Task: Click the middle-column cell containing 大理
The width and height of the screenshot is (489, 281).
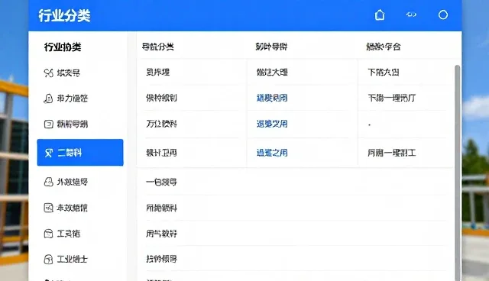Action: tap(272, 73)
